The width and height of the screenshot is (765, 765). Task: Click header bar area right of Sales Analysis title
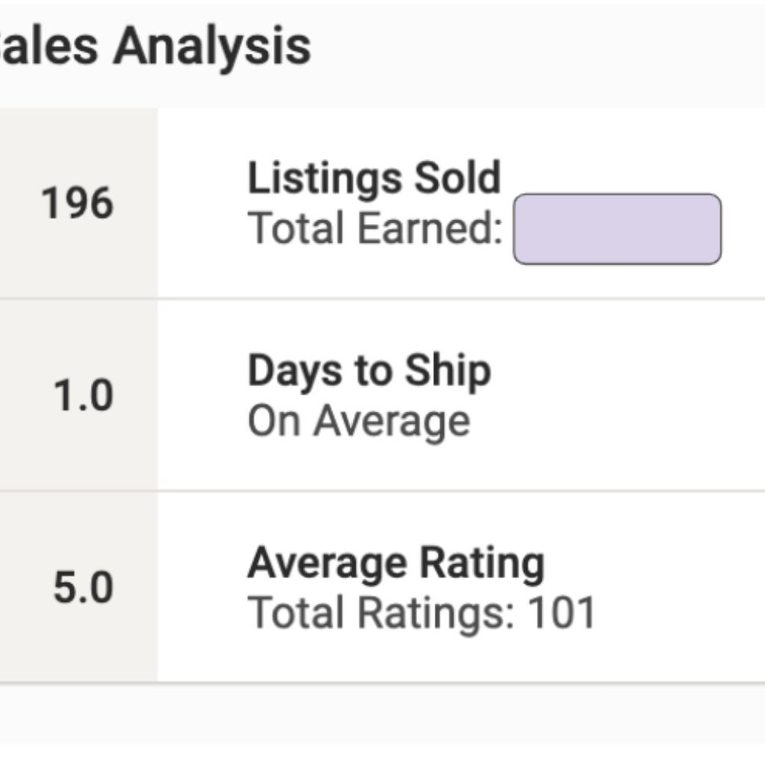coord(535,46)
